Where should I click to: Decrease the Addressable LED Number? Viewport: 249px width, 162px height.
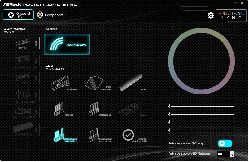[232, 156]
